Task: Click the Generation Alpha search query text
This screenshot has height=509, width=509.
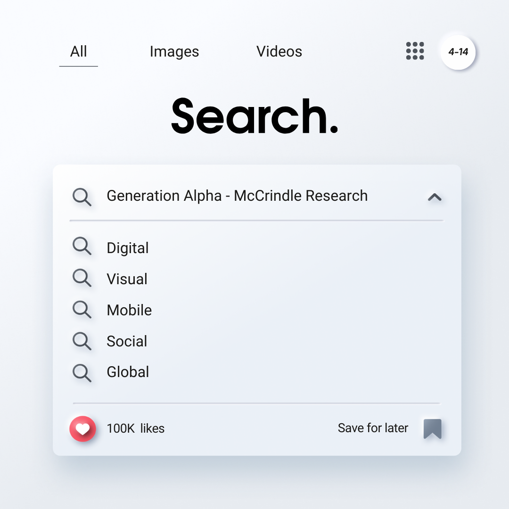Action: point(237,196)
